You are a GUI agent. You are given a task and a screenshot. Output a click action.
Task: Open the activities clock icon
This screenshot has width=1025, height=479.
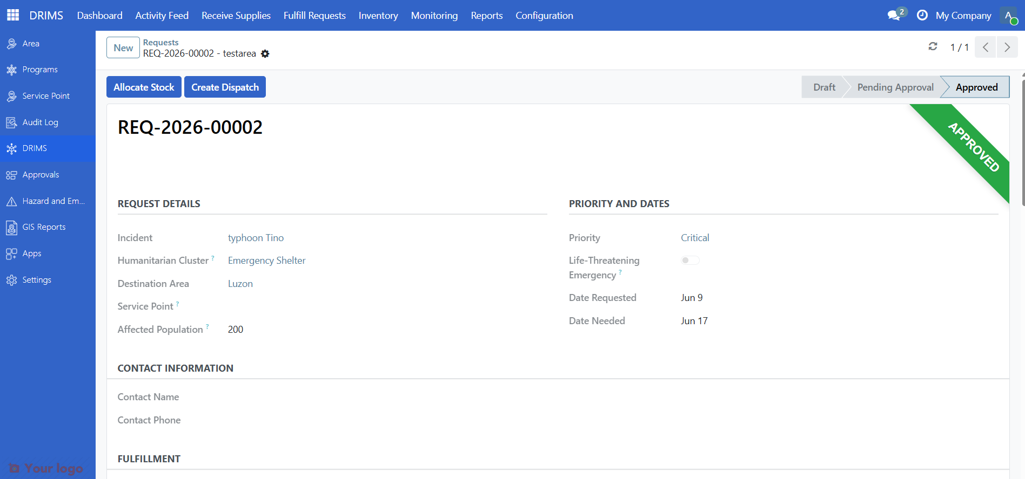pyautogui.click(x=922, y=15)
